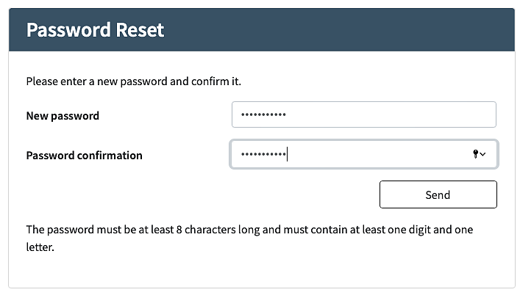Select the "Password confirmation" label text
Viewport: 520px width, 295px height.
click(x=84, y=155)
